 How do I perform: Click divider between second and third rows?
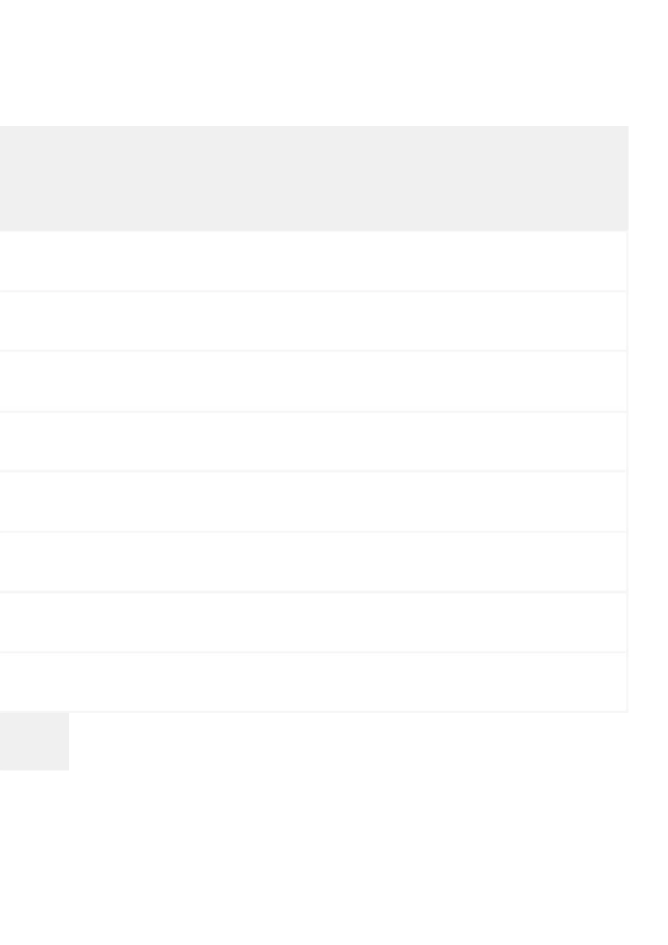(314, 351)
